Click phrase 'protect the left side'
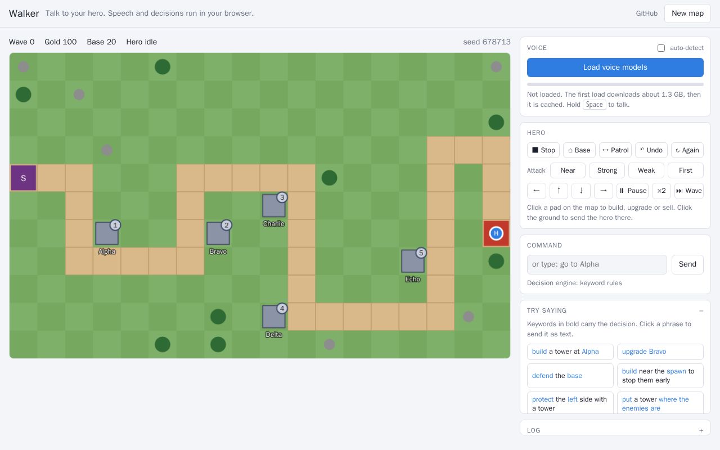Image resolution: width=720 pixels, height=450 pixels. click(570, 403)
